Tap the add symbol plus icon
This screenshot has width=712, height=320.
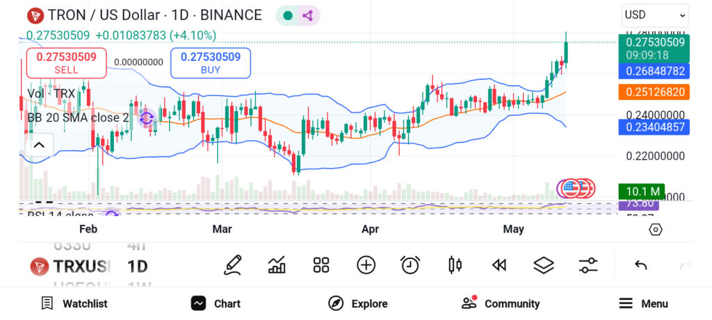point(366,264)
